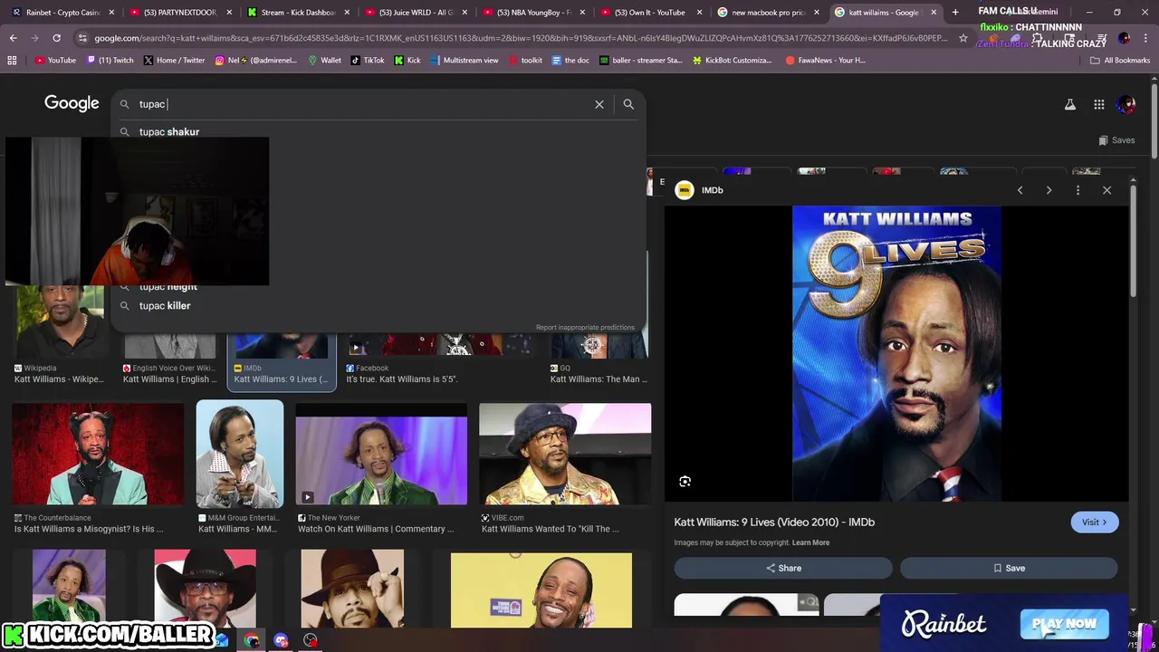Open the All Bookmarks folder
1159x652 pixels.
point(1120,60)
